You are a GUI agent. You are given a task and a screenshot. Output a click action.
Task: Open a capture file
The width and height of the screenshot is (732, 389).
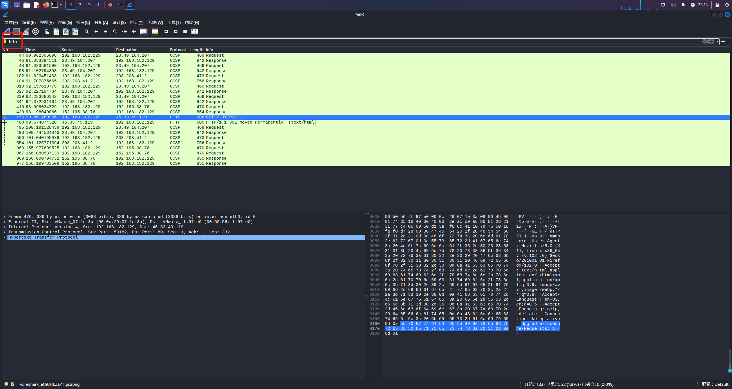click(x=47, y=31)
